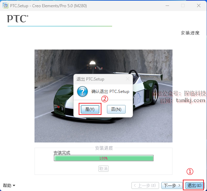The image size is (207, 191).
Task: Click the 取消 button under progress bar
Action: [103, 169]
